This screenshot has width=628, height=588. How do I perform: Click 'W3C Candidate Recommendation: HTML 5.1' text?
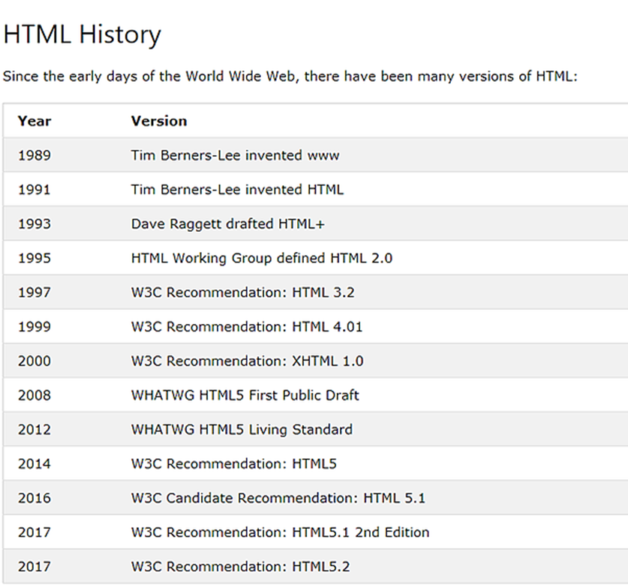click(278, 498)
